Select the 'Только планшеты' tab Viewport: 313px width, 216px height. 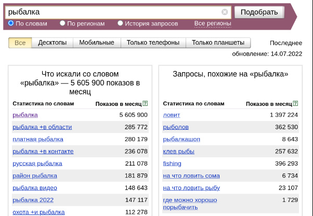tap(218, 43)
